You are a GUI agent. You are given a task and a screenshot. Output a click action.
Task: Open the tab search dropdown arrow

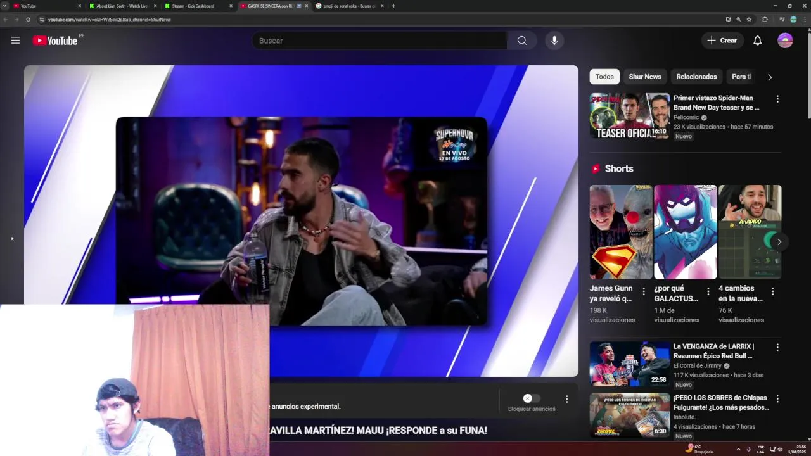(4, 6)
